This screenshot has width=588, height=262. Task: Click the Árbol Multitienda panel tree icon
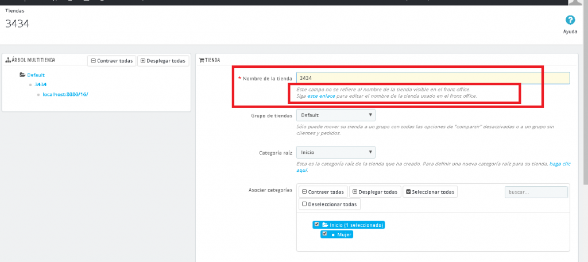(8, 60)
